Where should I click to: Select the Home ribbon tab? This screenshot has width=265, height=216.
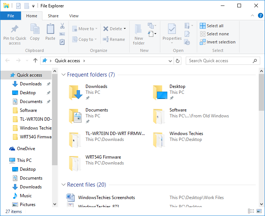click(x=32, y=16)
